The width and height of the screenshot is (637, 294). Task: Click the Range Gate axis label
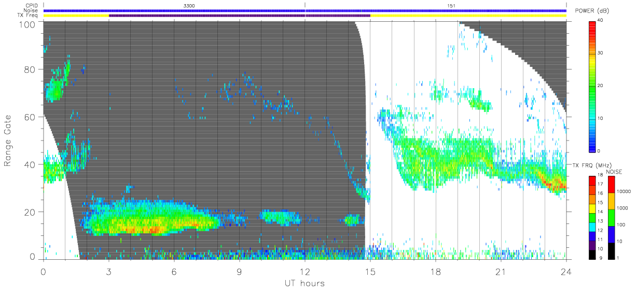point(8,141)
